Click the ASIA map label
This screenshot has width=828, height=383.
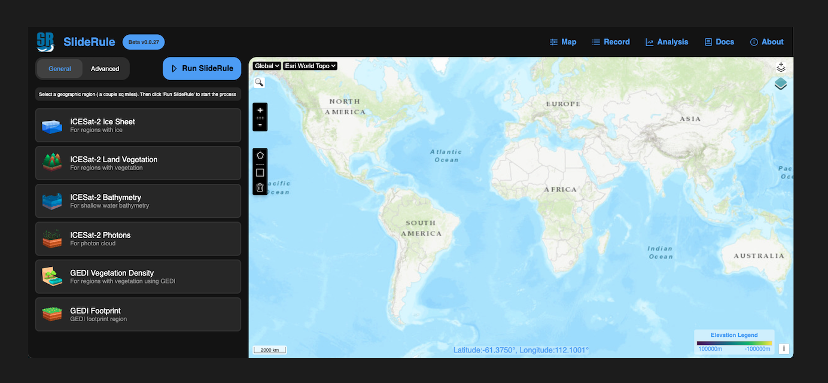pos(690,118)
